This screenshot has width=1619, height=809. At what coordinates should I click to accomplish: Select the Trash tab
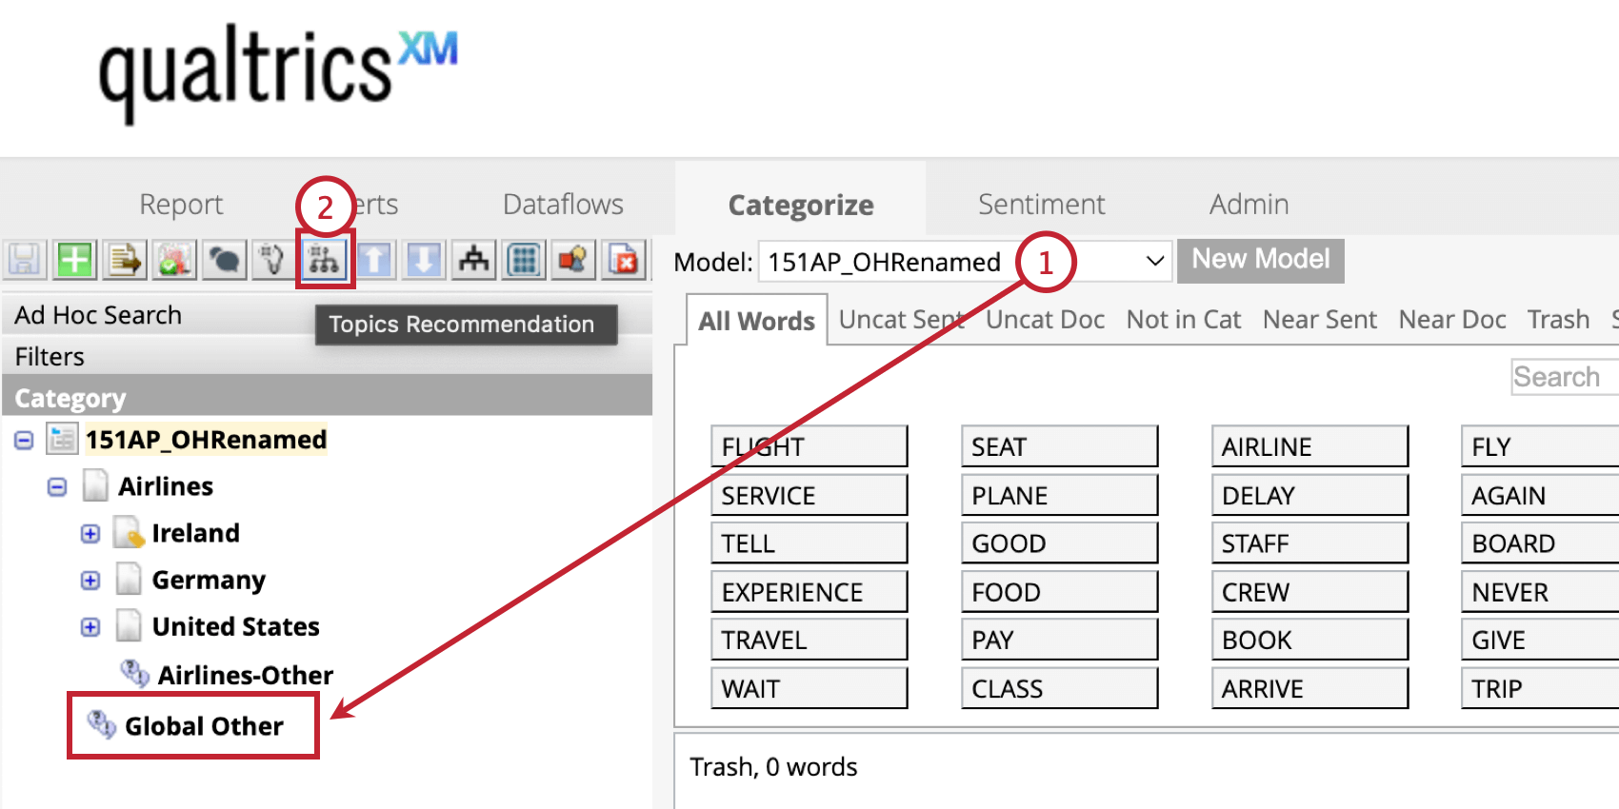coord(1559,320)
